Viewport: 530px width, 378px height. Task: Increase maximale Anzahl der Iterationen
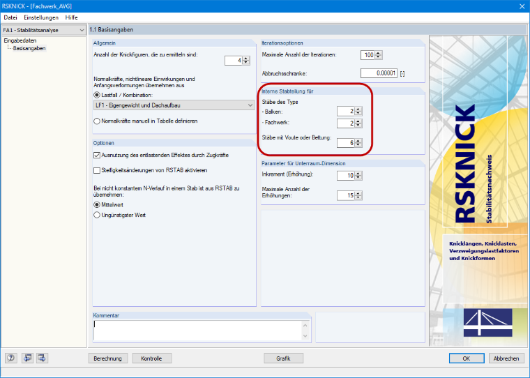378,53
